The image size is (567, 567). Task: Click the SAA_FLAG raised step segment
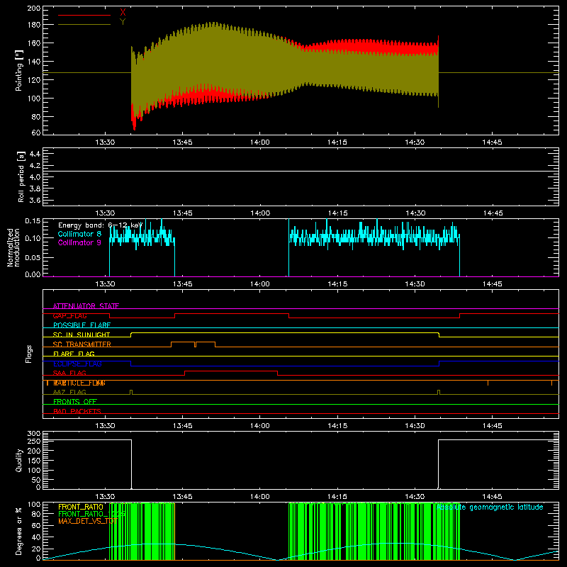(231, 371)
